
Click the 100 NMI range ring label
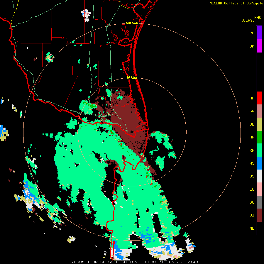pos(132,23)
